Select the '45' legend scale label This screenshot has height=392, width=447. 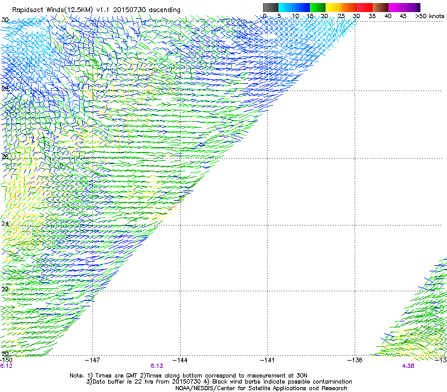[403, 16]
